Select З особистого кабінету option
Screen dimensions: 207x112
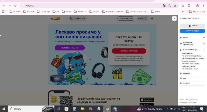pos(189,61)
